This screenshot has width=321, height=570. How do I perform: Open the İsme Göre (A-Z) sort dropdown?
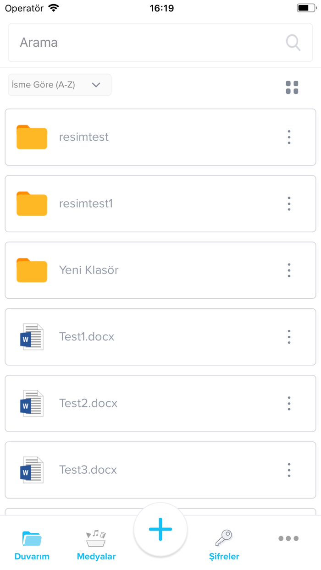click(x=60, y=85)
